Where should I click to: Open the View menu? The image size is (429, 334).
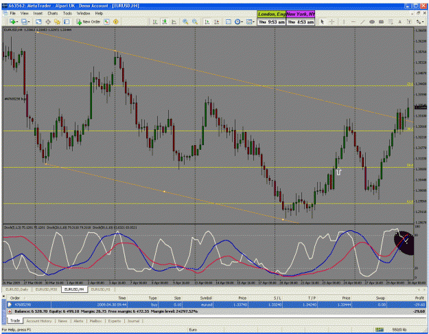pos(24,13)
